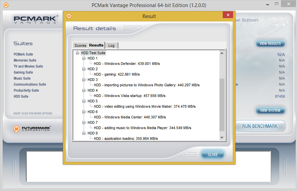
Task: Click the scroll down arrow in results list
Action: click(222, 137)
